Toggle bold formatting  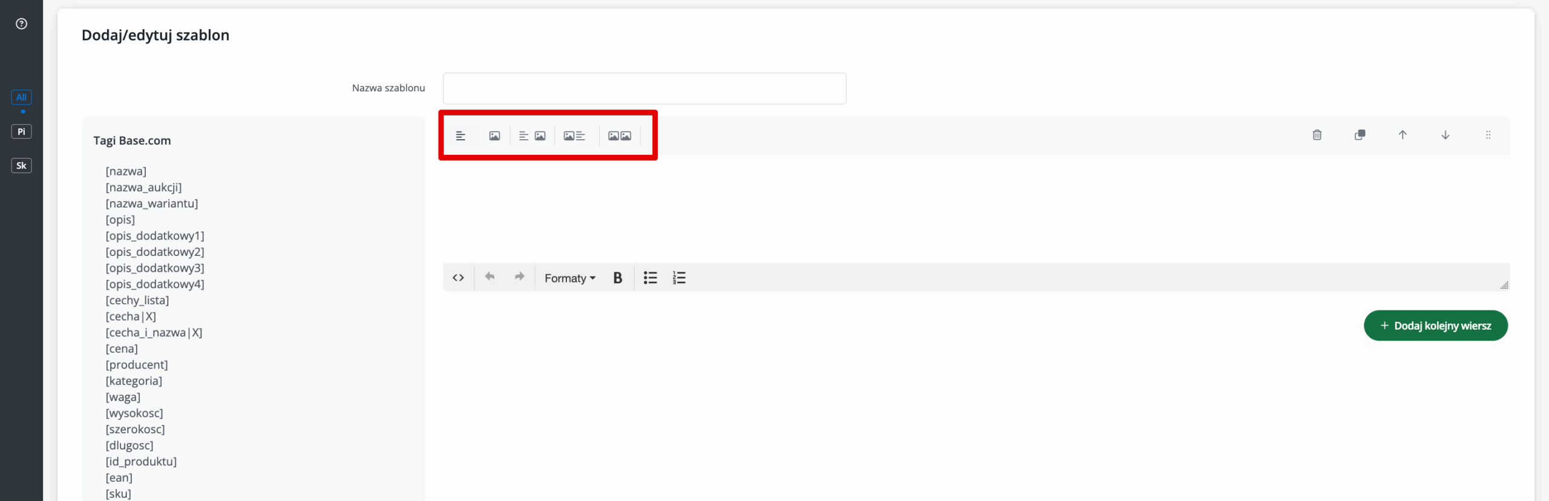click(617, 278)
